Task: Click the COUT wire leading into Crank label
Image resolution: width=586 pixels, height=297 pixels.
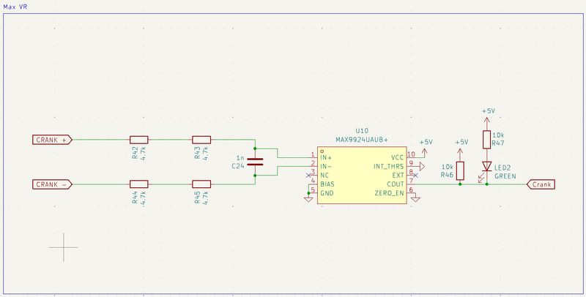Action: 506,184
